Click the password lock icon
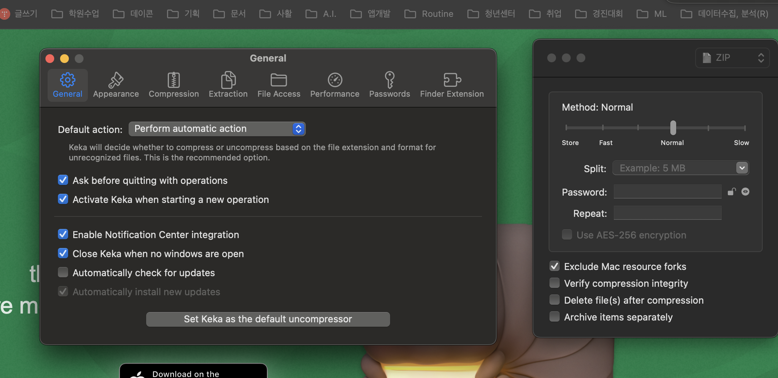Image resolution: width=778 pixels, height=378 pixels. click(731, 192)
